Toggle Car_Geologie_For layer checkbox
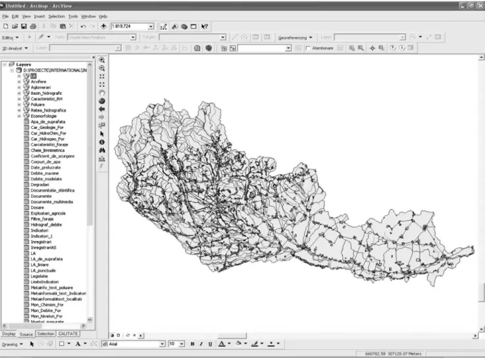485x358 pixels. point(26,128)
